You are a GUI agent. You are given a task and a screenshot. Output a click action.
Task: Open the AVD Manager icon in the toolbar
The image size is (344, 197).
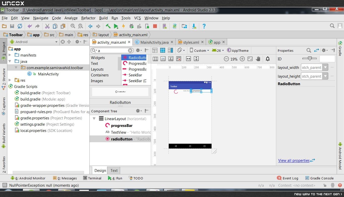tap(165, 26)
